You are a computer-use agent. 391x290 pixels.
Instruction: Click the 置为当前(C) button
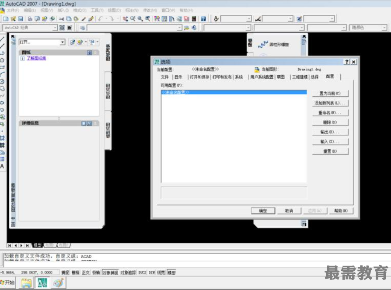pos(330,94)
